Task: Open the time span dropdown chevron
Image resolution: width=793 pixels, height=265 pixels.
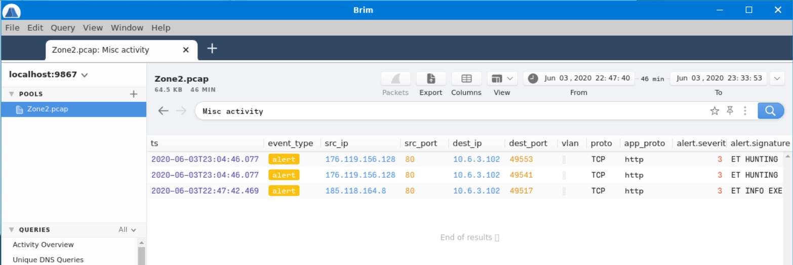Action: point(777,78)
